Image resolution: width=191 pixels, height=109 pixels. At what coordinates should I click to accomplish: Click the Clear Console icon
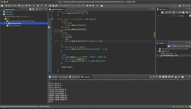pos(160,77)
